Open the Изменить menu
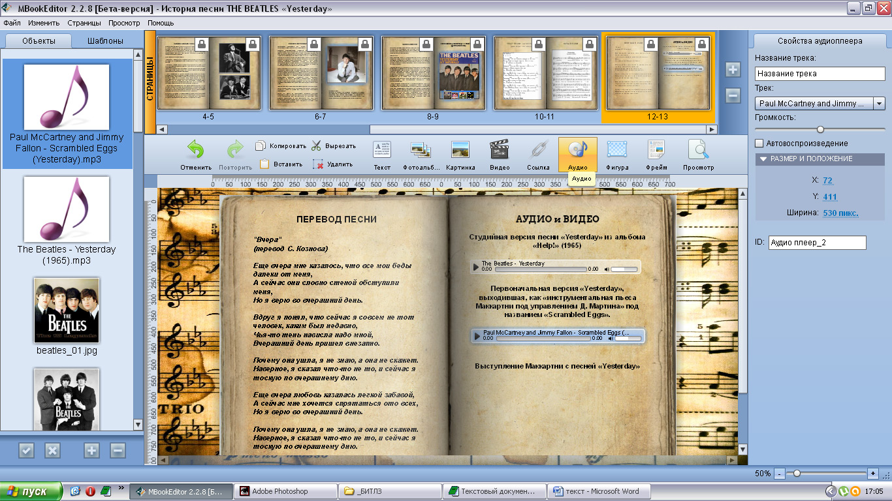This screenshot has height=501, width=892. [44, 23]
